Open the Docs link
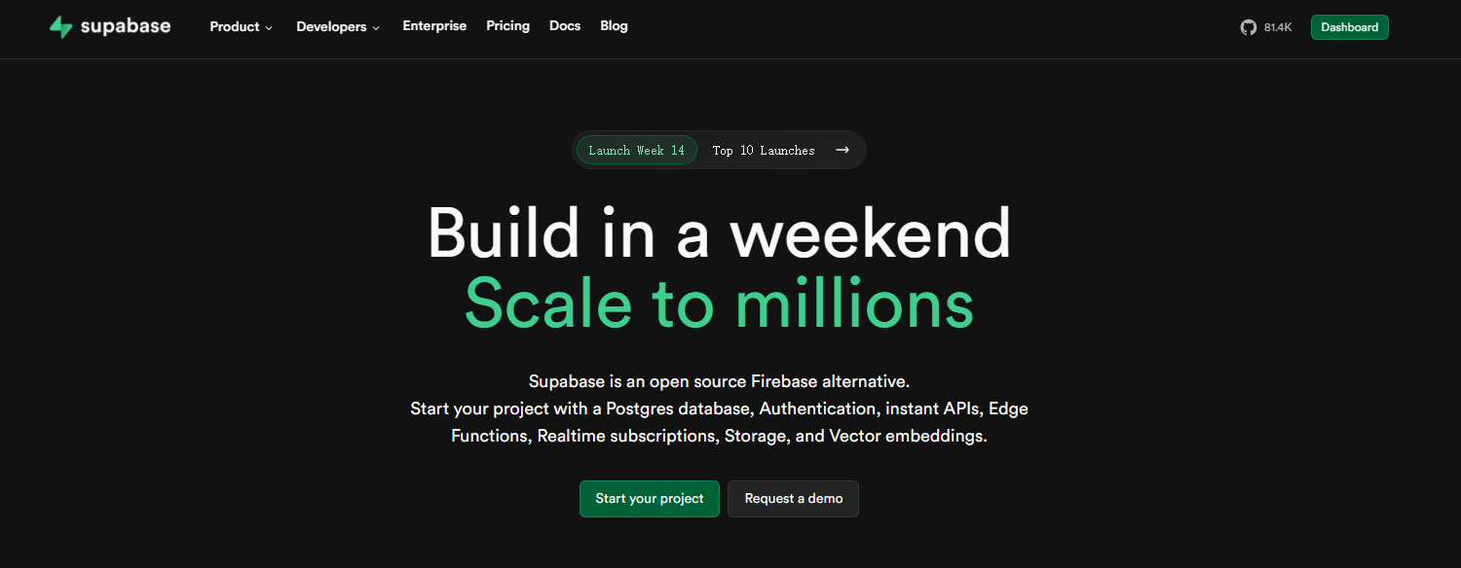The height and width of the screenshot is (568, 1461). pyautogui.click(x=565, y=26)
